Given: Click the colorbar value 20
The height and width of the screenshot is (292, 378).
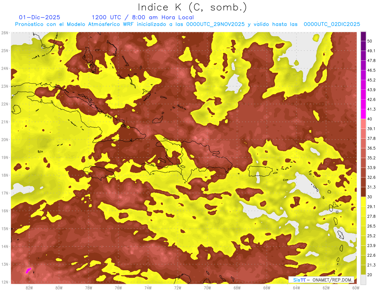Looking at the screenshot, I should [370, 275].
